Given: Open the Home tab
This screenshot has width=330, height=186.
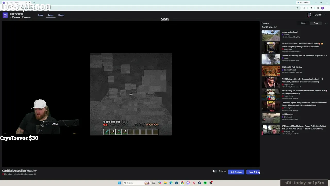Looking at the screenshot, I should coord(40,15).
